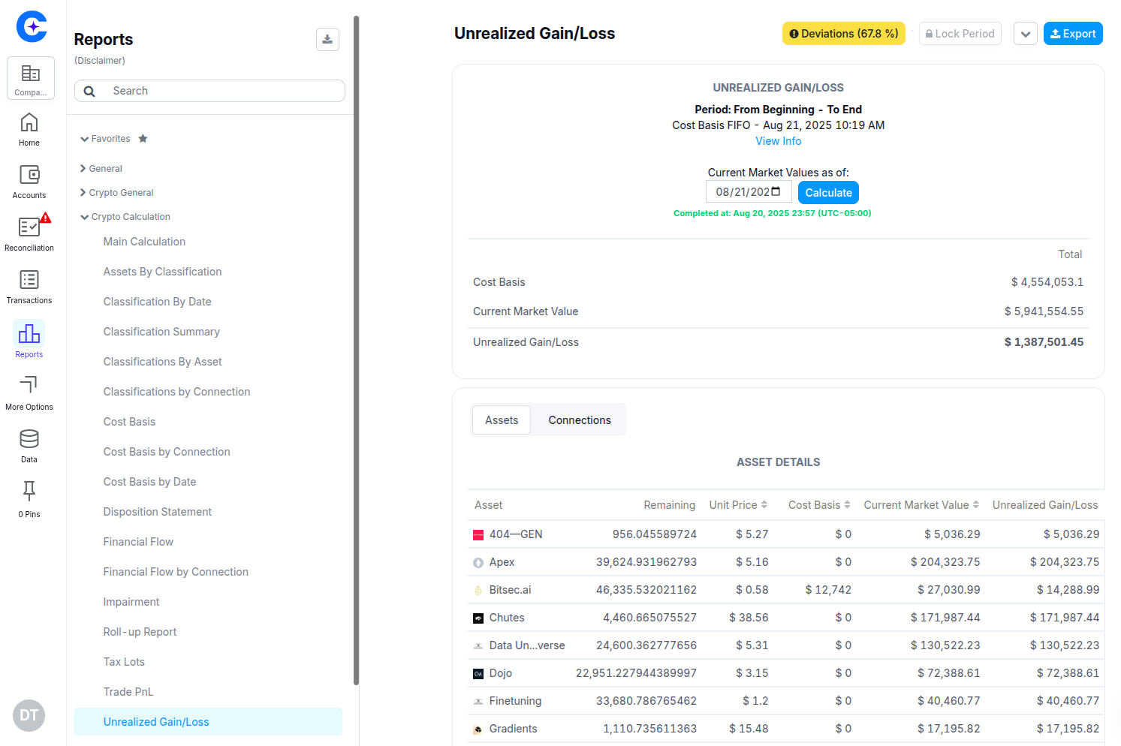
Task: Open Tax Lots report
Action: tap(124, 662)
